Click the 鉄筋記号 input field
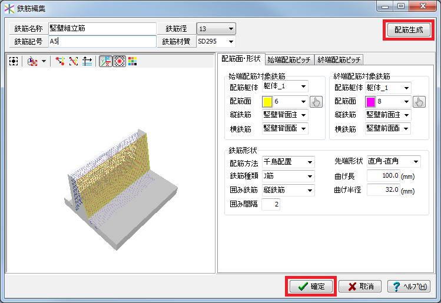 click(102, 41)
